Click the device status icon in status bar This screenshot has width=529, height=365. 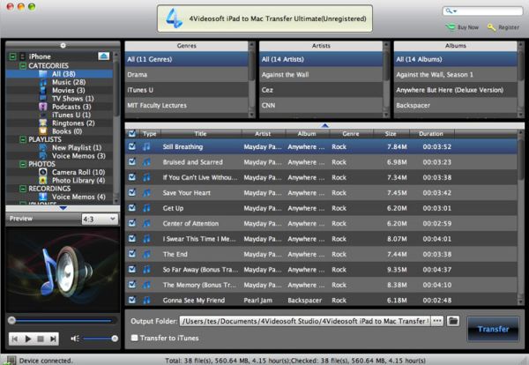11,361
